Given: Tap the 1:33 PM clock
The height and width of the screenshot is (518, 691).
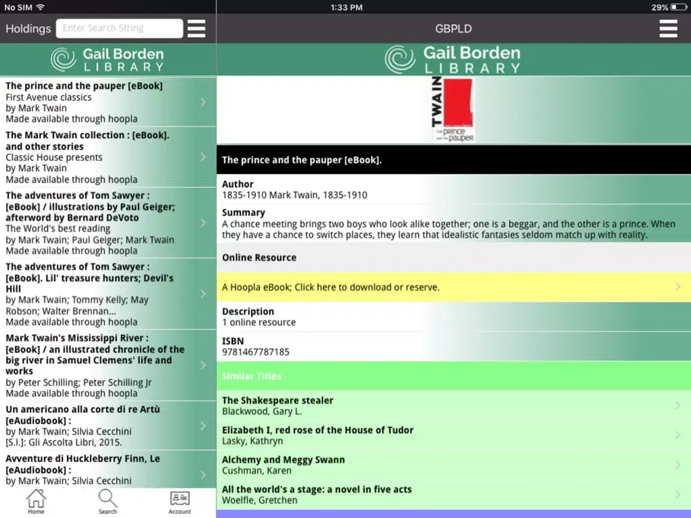Looking at the screenshot, I should [346, 7].
